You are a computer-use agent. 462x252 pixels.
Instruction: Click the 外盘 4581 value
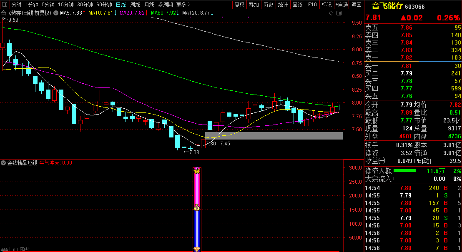[406, 136]
